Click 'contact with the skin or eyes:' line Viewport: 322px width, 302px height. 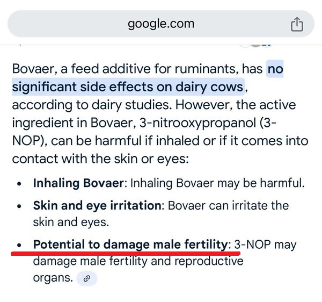tap(100, 159)
